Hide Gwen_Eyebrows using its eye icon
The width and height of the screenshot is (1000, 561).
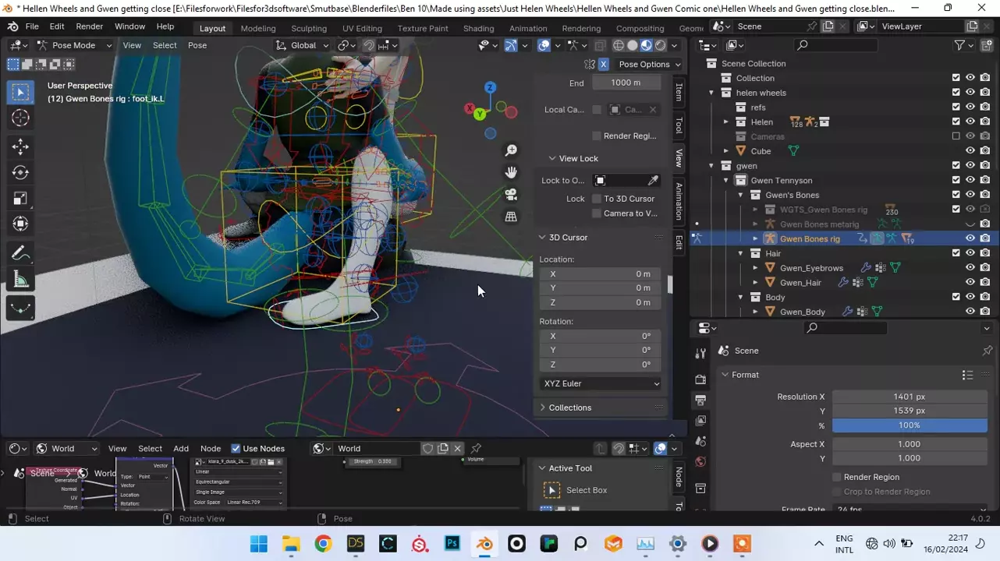970,268
